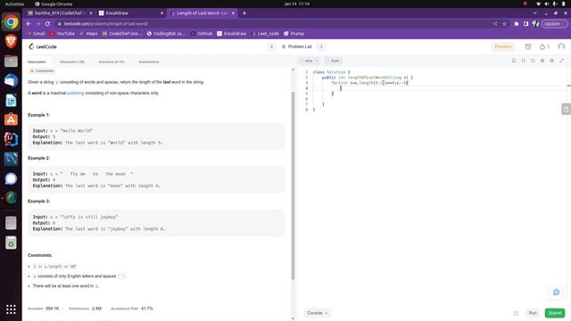Open the Pramp bookmark

tap(294, 34)
